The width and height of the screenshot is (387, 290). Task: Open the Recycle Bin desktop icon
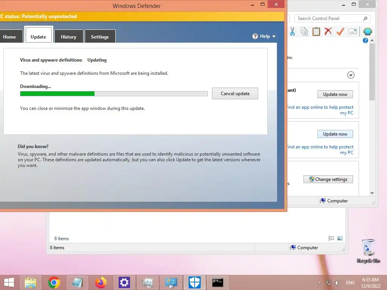[368, 251]
